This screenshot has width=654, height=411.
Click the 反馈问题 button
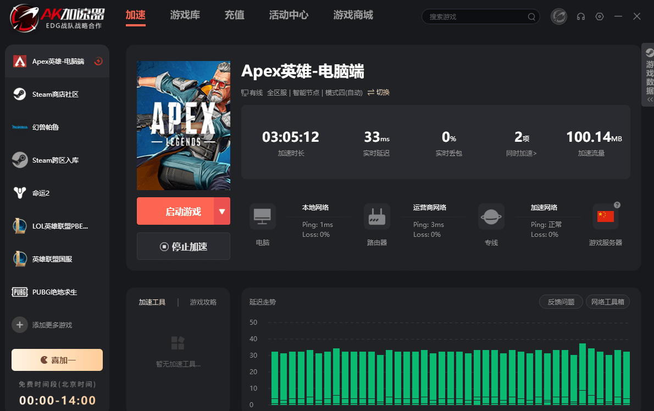(x=561, y=302)
